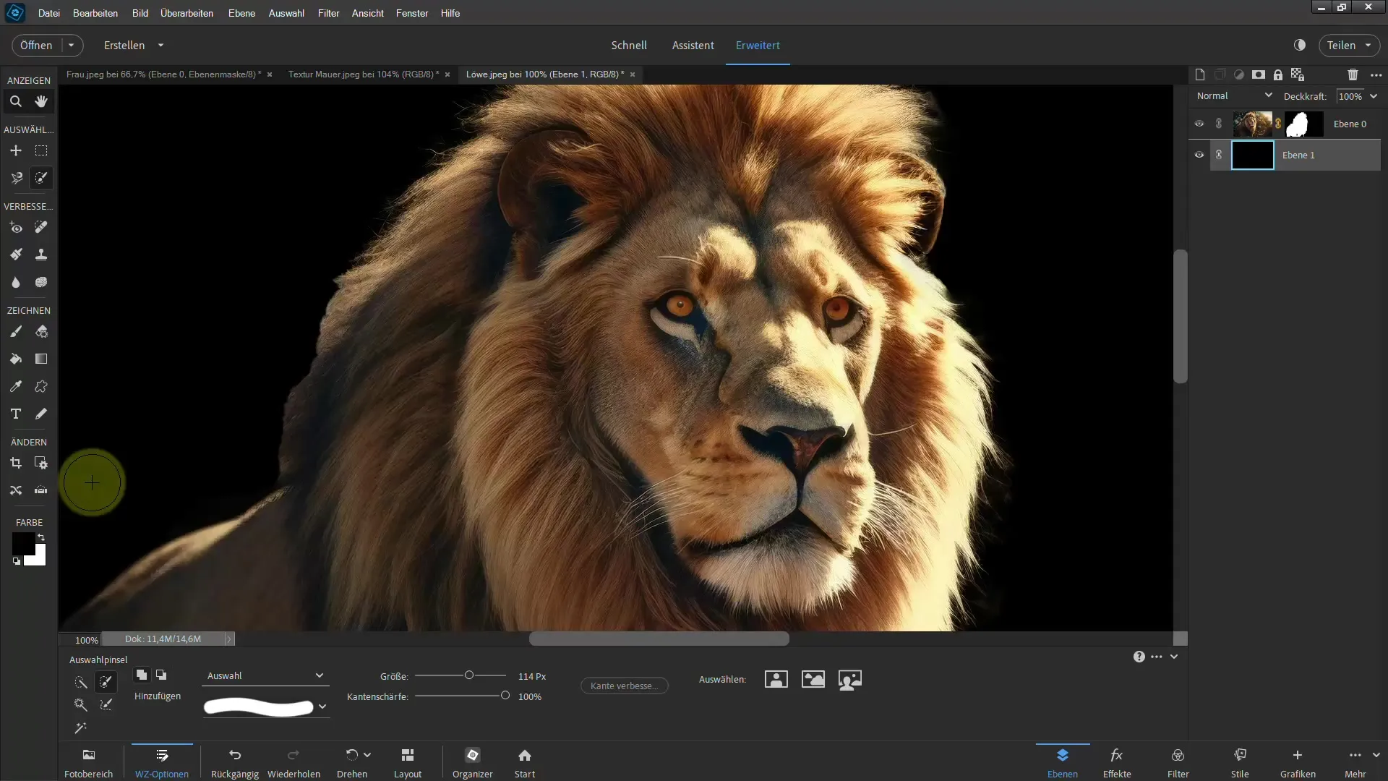Image resolution: width=1388 pixels, height=781 pixels.
Task: Toggle mask link chain on Ebene 0
Action: coord(1278,124)
